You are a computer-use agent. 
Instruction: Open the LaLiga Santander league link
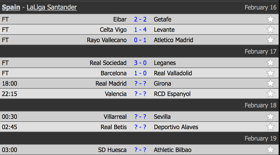pyautogui.click(x=52, y=7)
